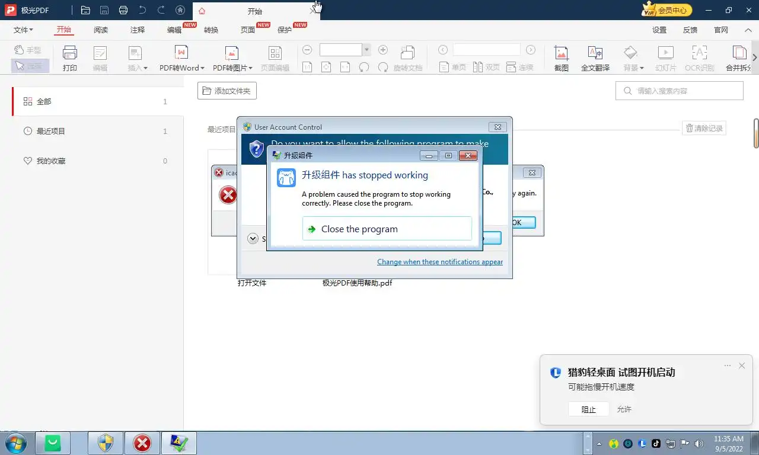759x455 pixels.
Task: Select the 截图 screenshot tool
Action: click(562, 58)
